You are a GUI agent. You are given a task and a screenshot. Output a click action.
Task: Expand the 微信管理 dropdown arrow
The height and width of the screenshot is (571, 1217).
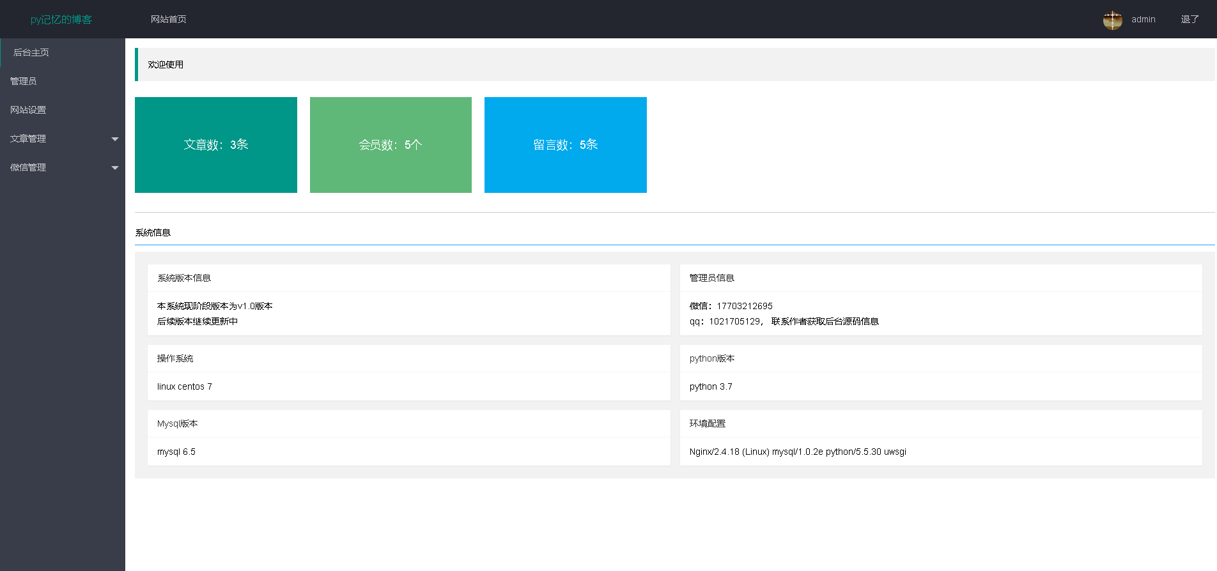pyautogui.click(x=115, y=167)
